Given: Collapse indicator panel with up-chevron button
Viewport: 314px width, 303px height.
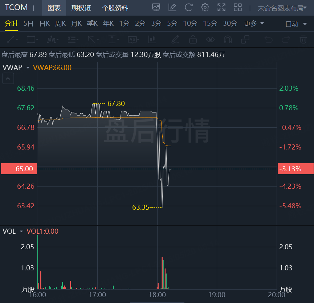Looking at the screenshot, I should click(8, 78).
